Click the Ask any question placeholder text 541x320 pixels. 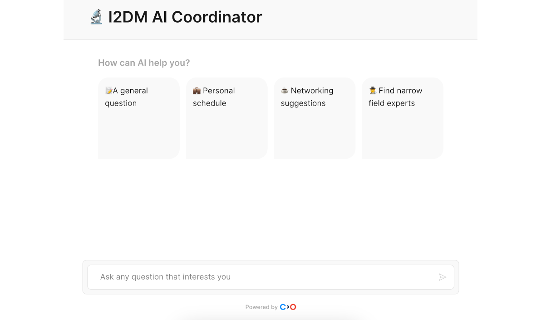point(165,277)
